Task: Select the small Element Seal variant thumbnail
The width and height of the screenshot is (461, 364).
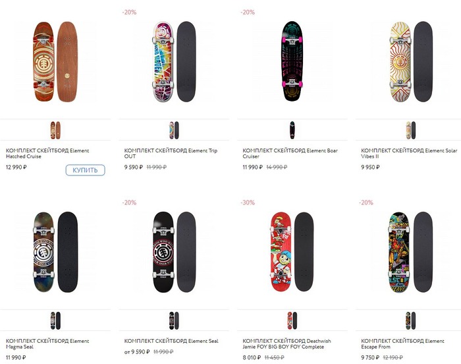Action: (174, 321)
